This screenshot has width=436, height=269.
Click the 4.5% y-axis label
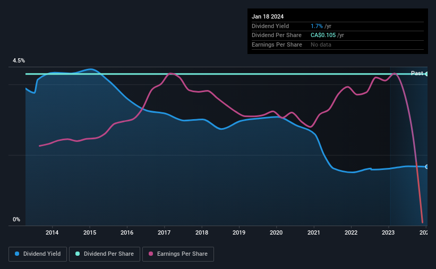(x=19, y=60)
